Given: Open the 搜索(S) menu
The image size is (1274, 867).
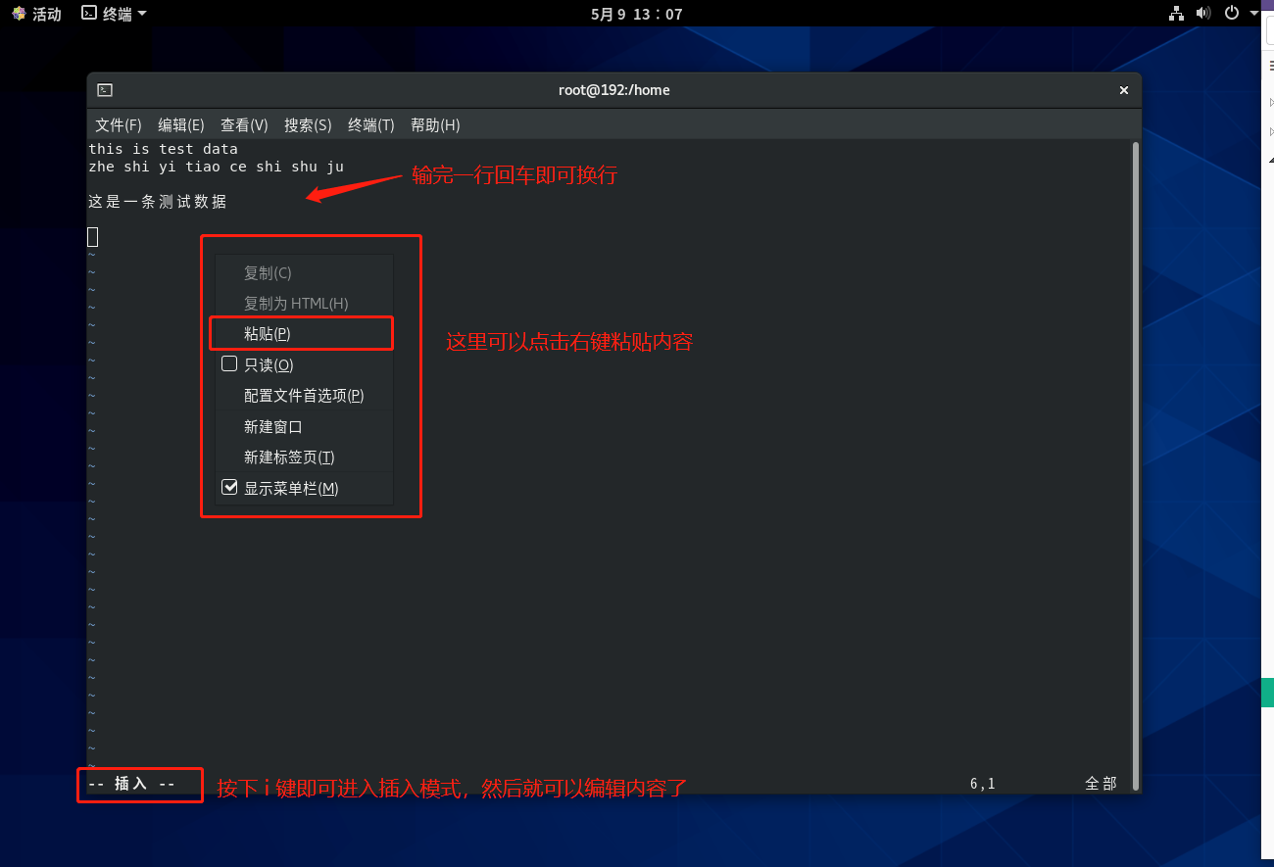Looking at the screenshot, I should 308,125.
